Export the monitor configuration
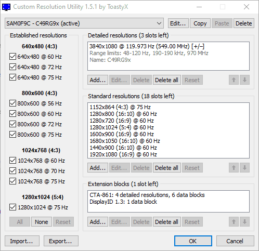Viewport: 259px width, 251px height. [x=61, y=241]
